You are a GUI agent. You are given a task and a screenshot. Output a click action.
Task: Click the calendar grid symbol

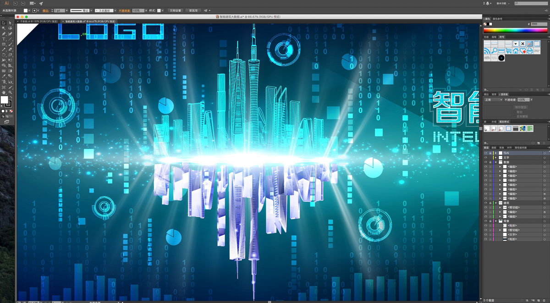click(x=530, y=44)
